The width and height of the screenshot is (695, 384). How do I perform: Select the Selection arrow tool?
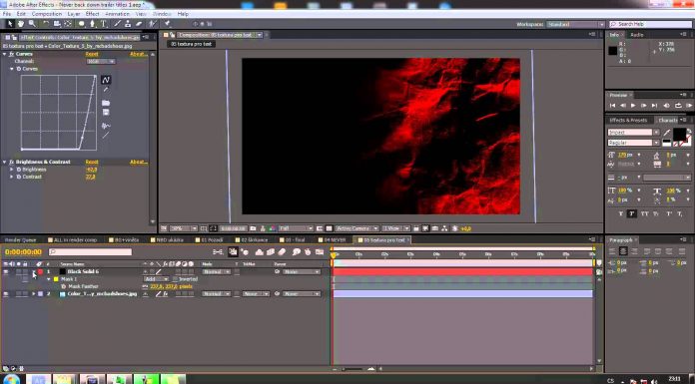point(10,24)
